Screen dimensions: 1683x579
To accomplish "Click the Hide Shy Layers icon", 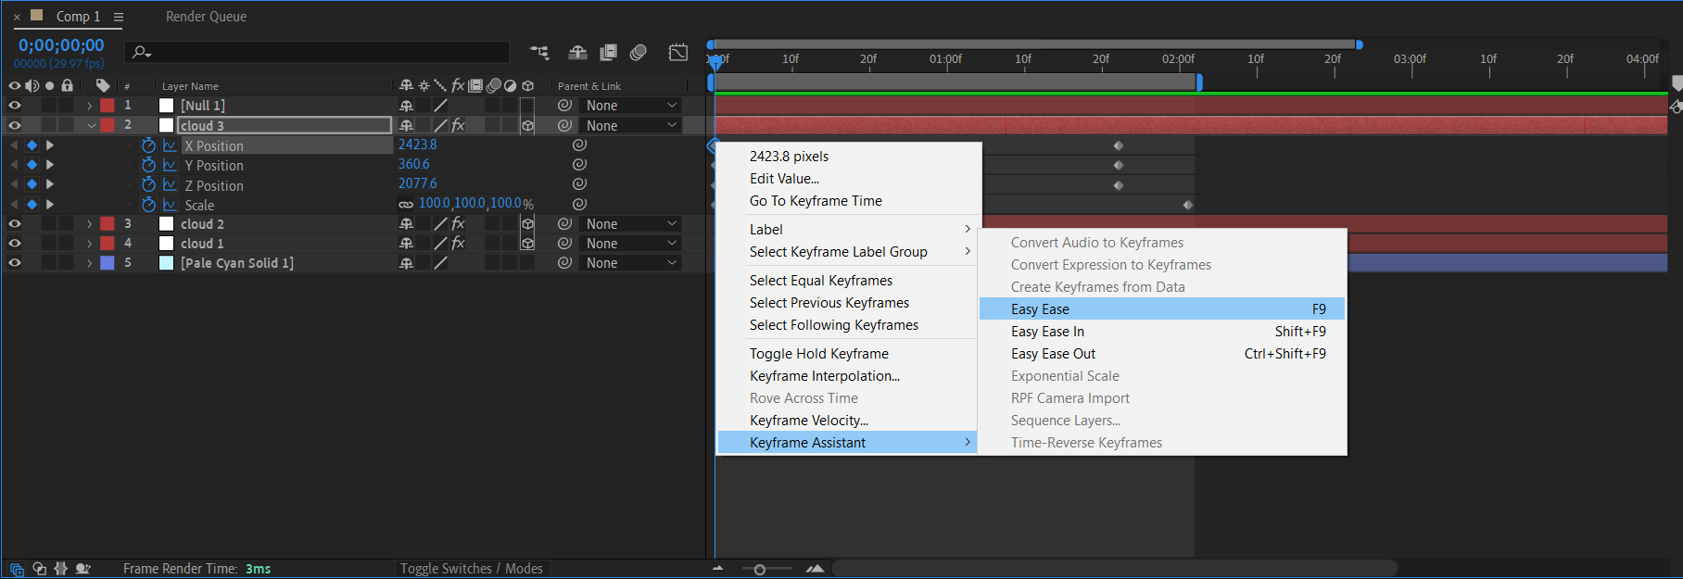I will (577, 53).
